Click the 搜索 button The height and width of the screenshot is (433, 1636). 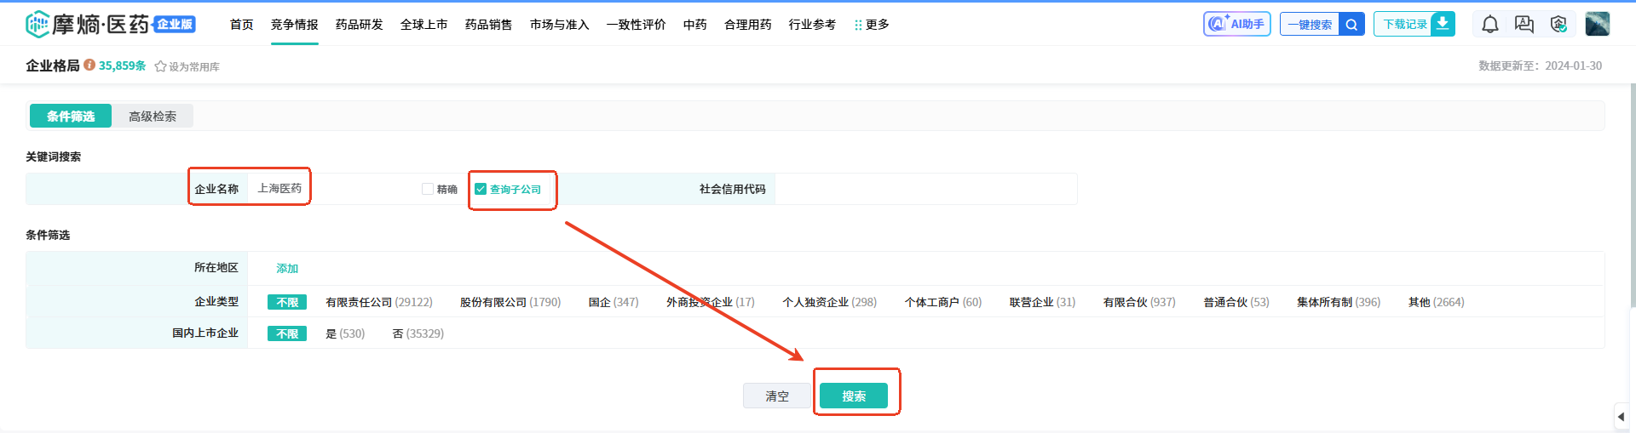point(854,396)
